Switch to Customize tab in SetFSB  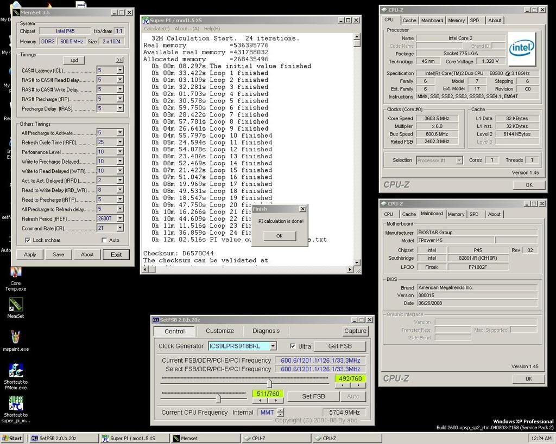[x=220, y=331]
